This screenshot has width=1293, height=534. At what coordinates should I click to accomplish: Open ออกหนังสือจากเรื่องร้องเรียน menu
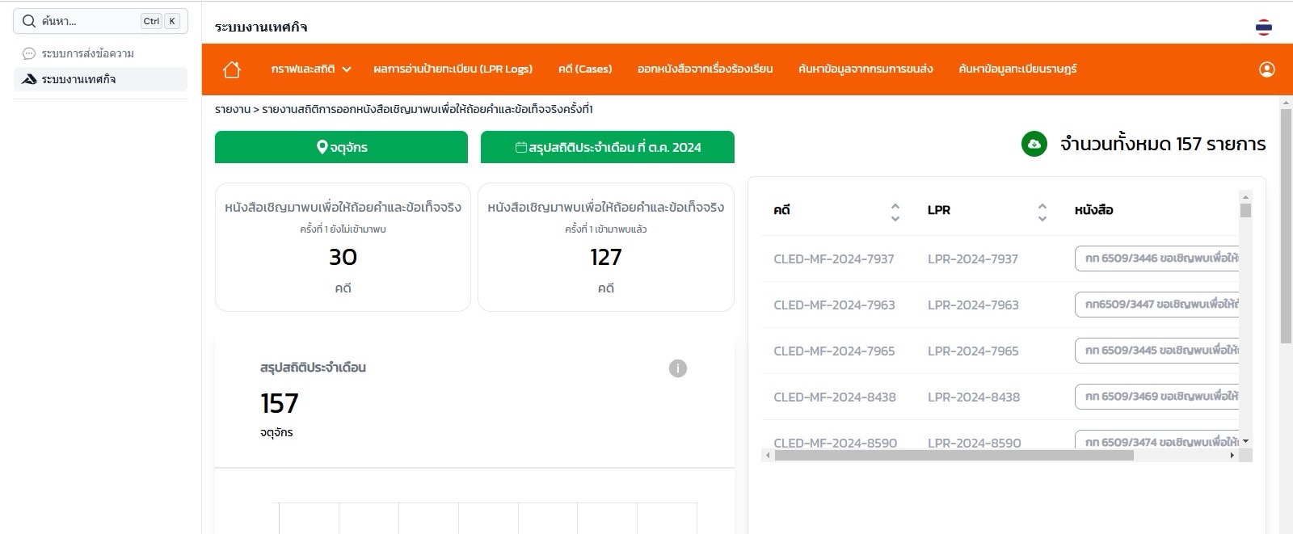click(705, 69)
